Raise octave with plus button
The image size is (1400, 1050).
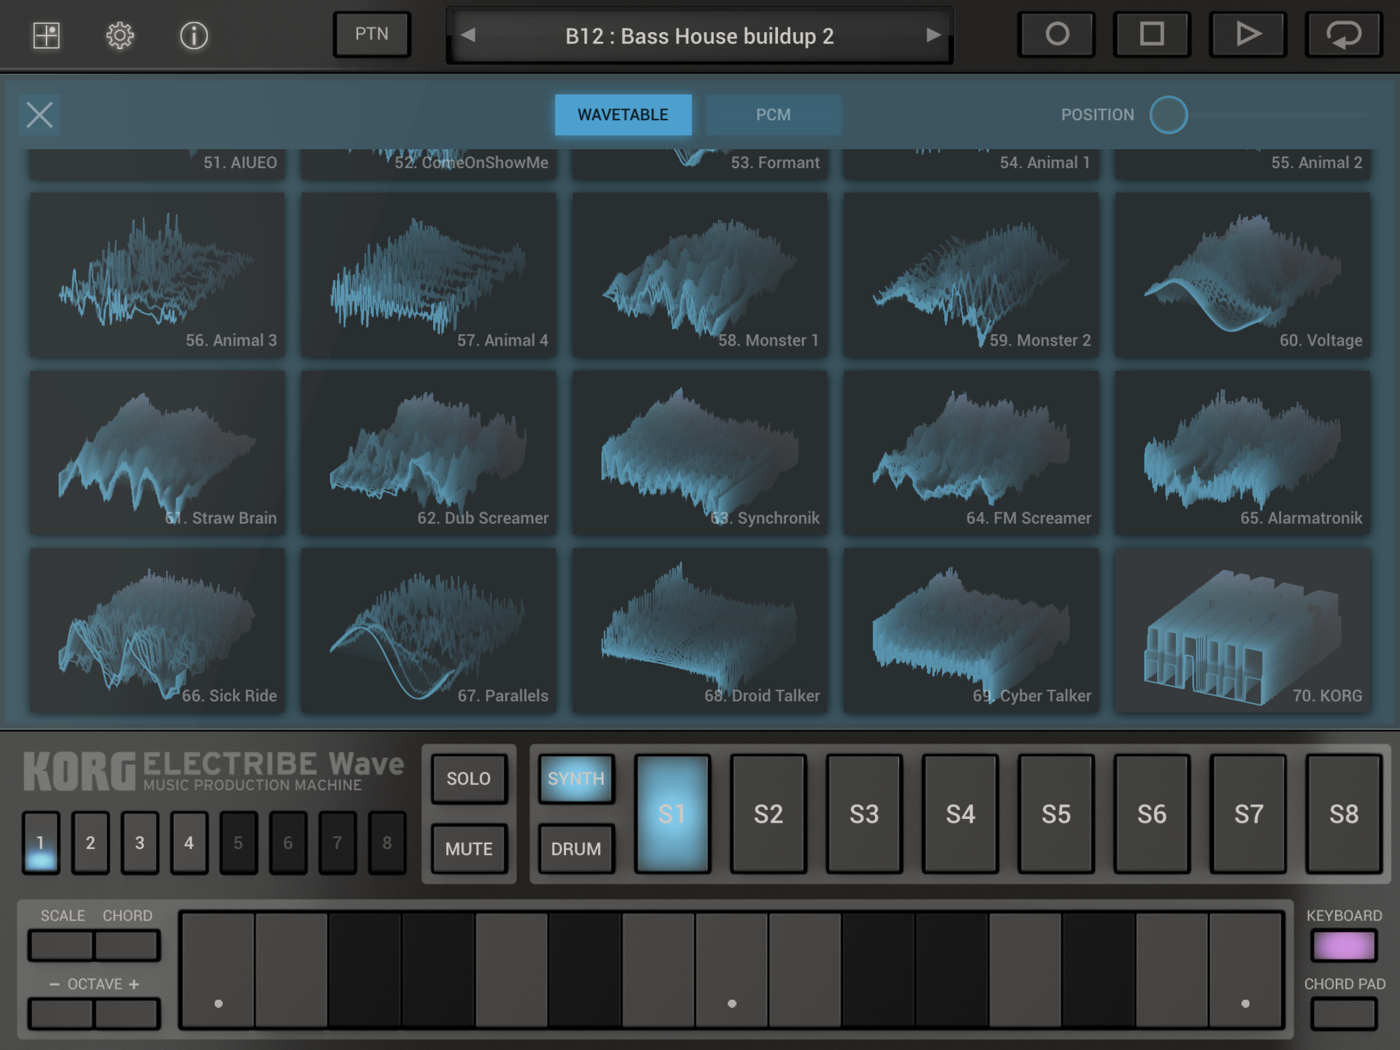point(127,1014)
